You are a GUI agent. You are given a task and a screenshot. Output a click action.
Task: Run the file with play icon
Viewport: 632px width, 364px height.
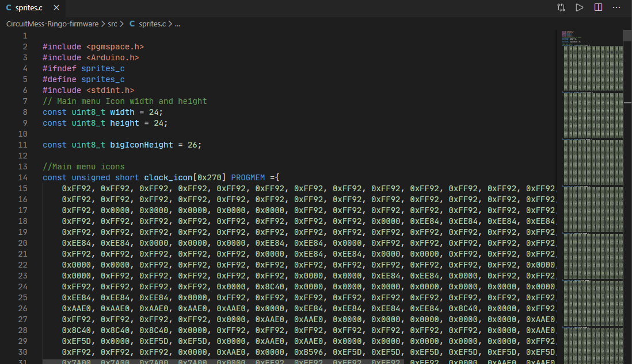coord(579,7)
